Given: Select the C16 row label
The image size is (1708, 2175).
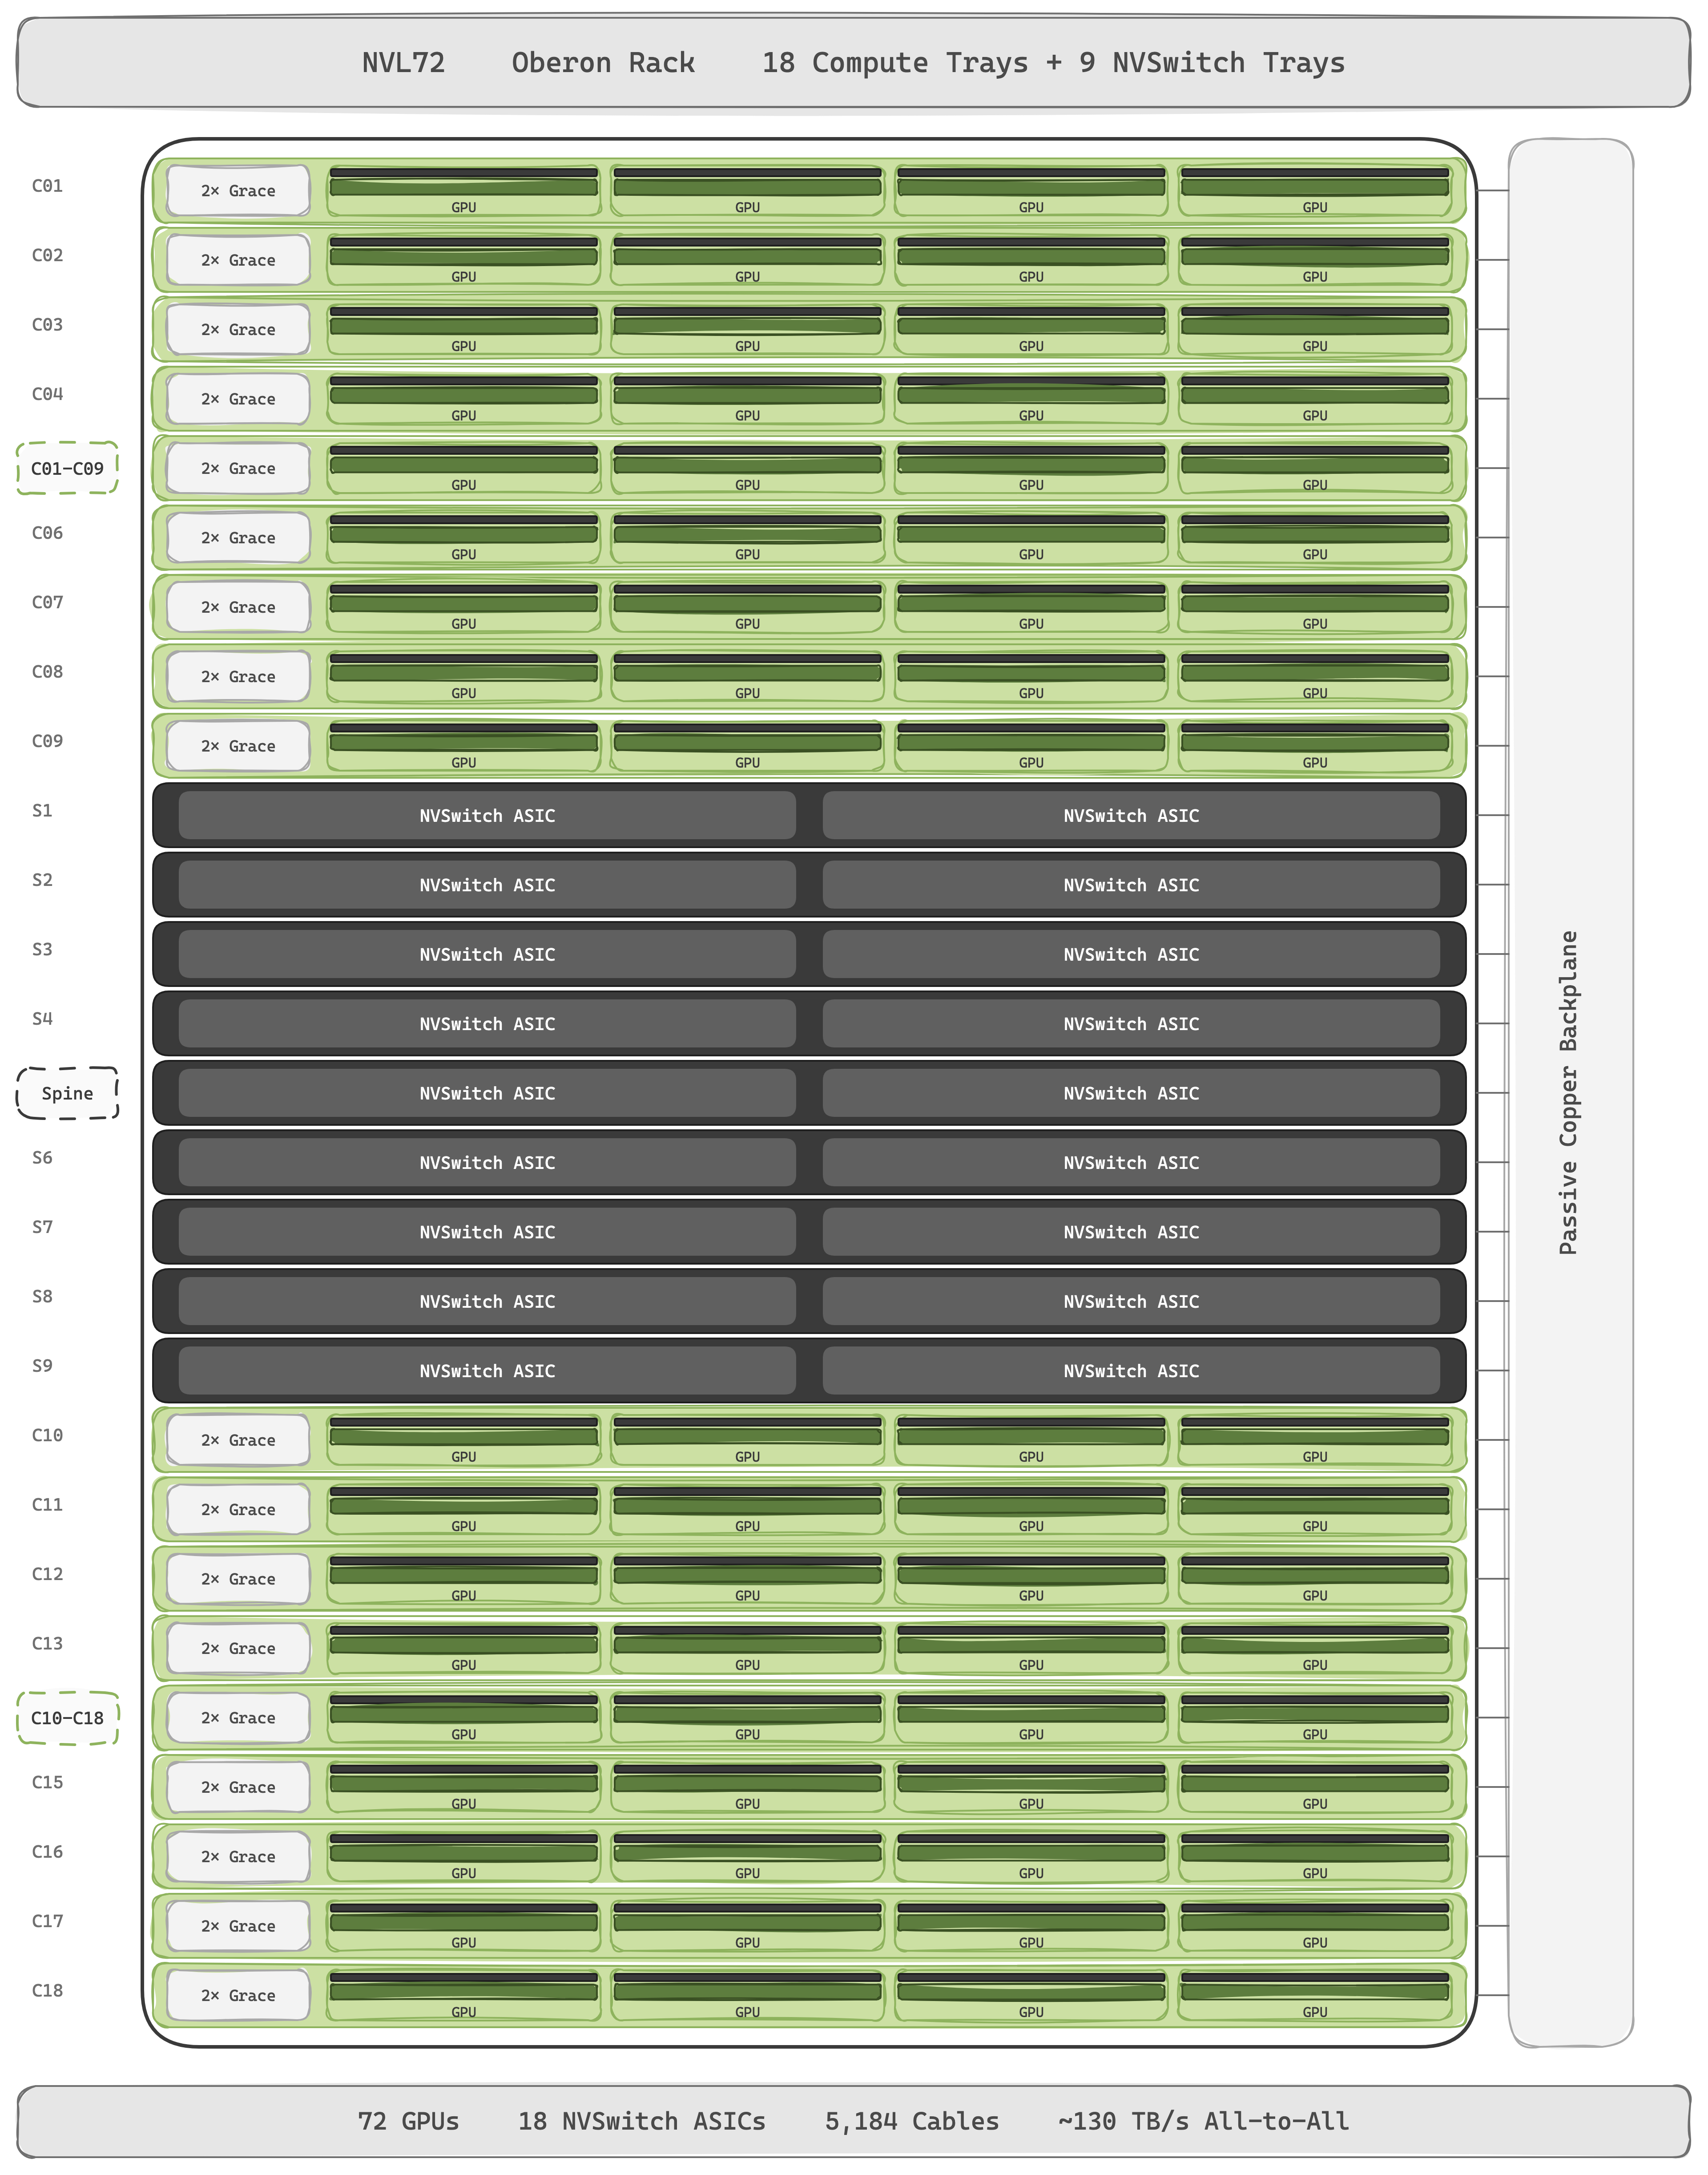Looking at the screenshot, I should [x=47, y=1852].
